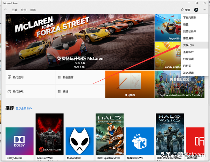Open the 特别推荐 button
210x162 pixels.
(x=80, y=77)
